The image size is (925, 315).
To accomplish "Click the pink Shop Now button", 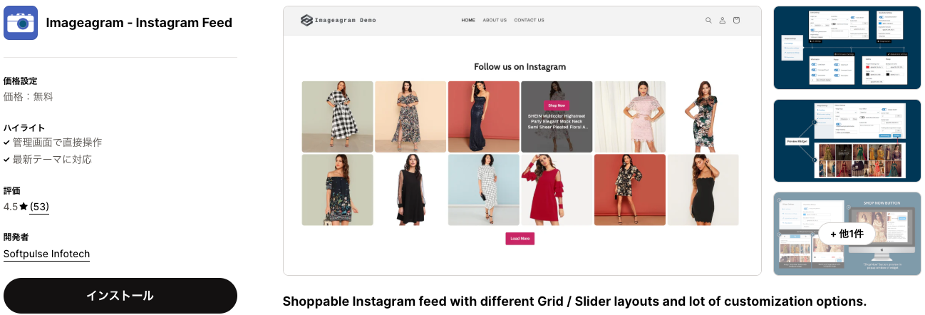I will click(557, 105).
